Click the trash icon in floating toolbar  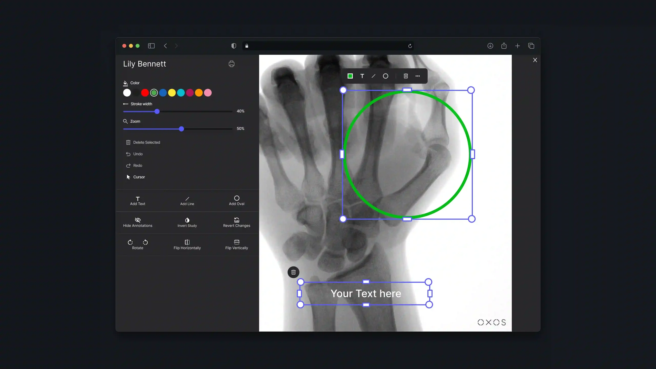click(406, 76)
